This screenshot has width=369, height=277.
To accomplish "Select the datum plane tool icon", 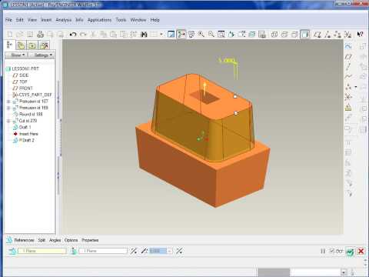I will [x=348, y=56].
